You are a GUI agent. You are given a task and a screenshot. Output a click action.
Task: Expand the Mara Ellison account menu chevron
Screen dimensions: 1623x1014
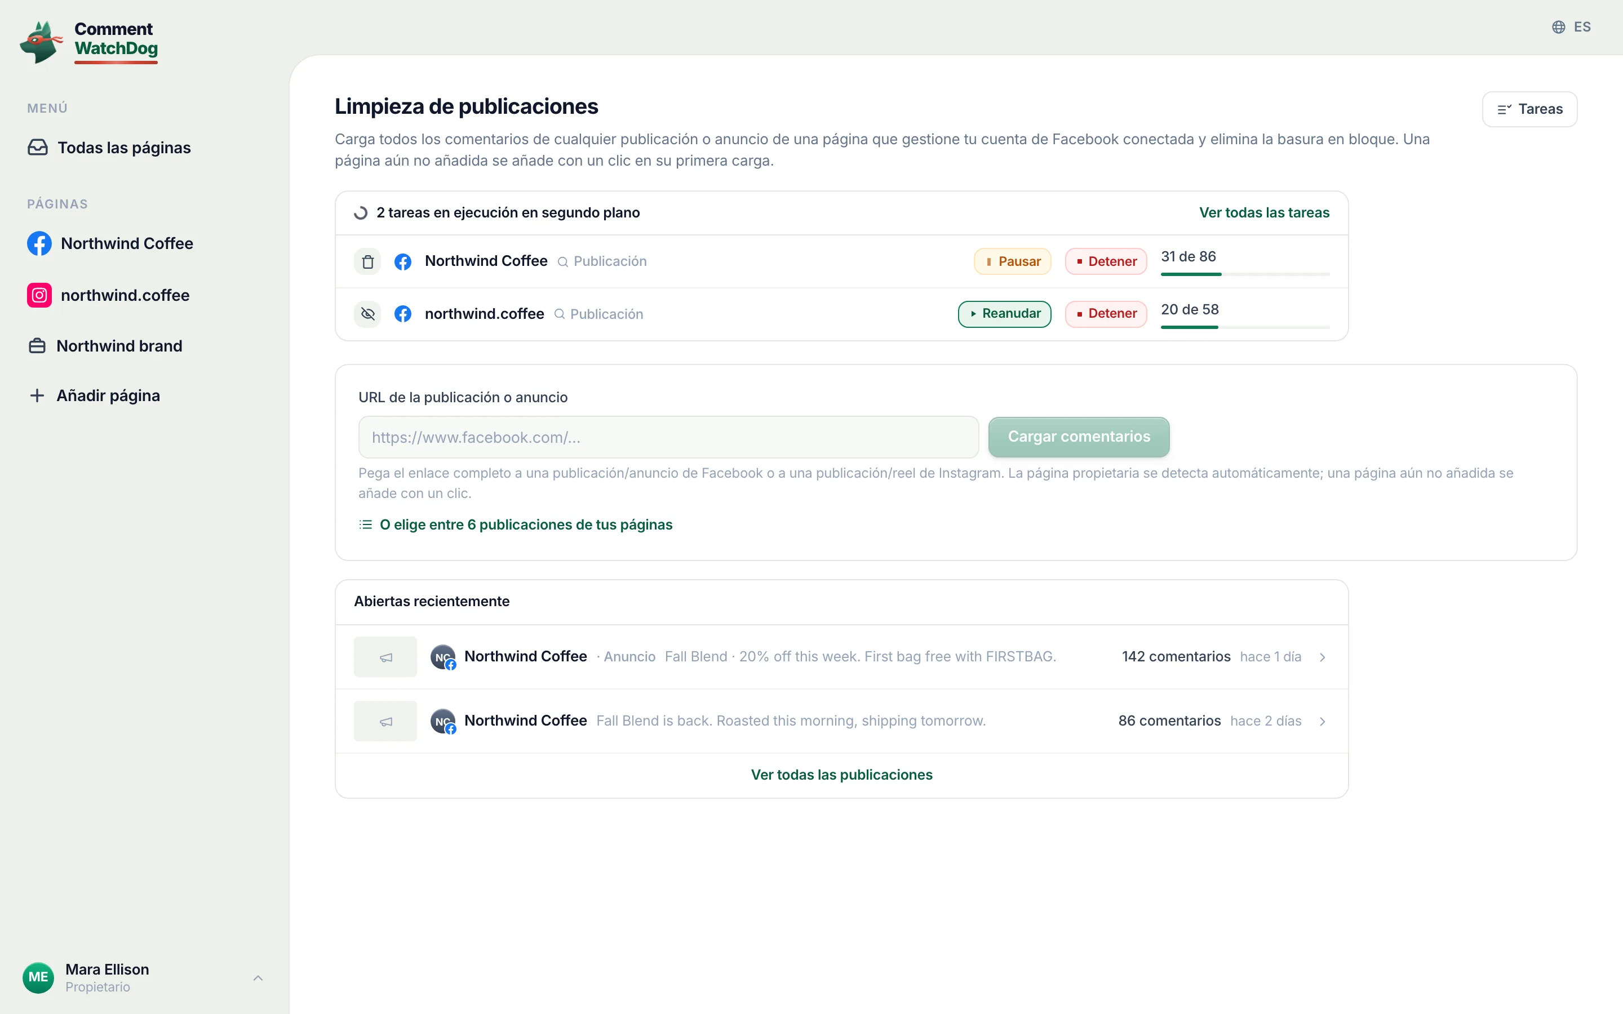258,978
